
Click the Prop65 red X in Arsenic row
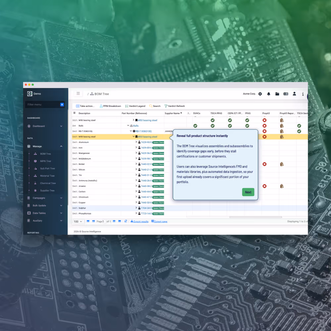pyautogui.click(x=264, y=186)
